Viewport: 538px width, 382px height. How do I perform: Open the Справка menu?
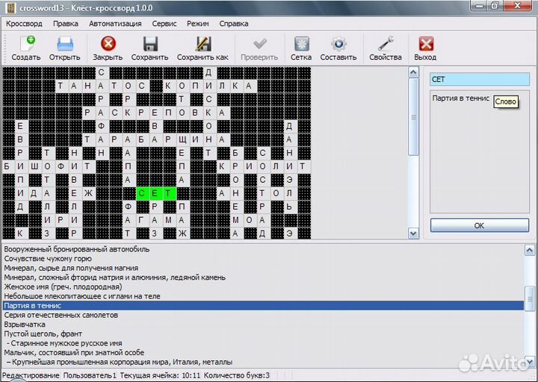234,23
